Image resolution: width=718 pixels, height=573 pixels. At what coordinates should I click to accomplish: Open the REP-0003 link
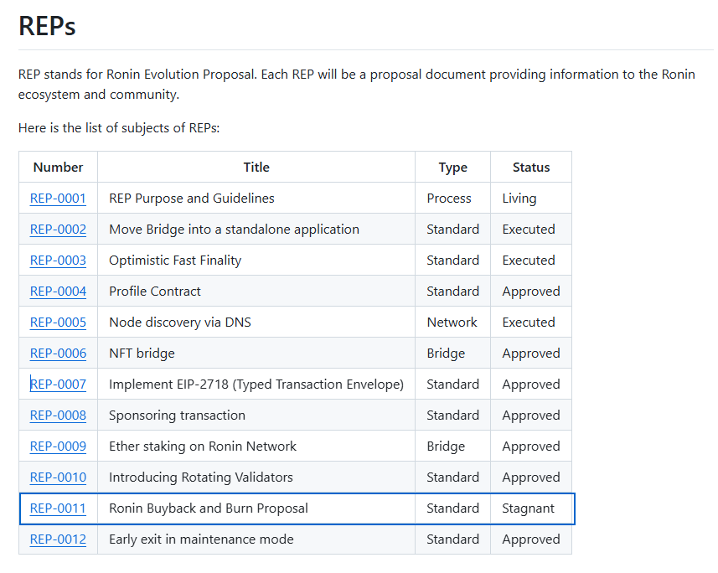58,261
